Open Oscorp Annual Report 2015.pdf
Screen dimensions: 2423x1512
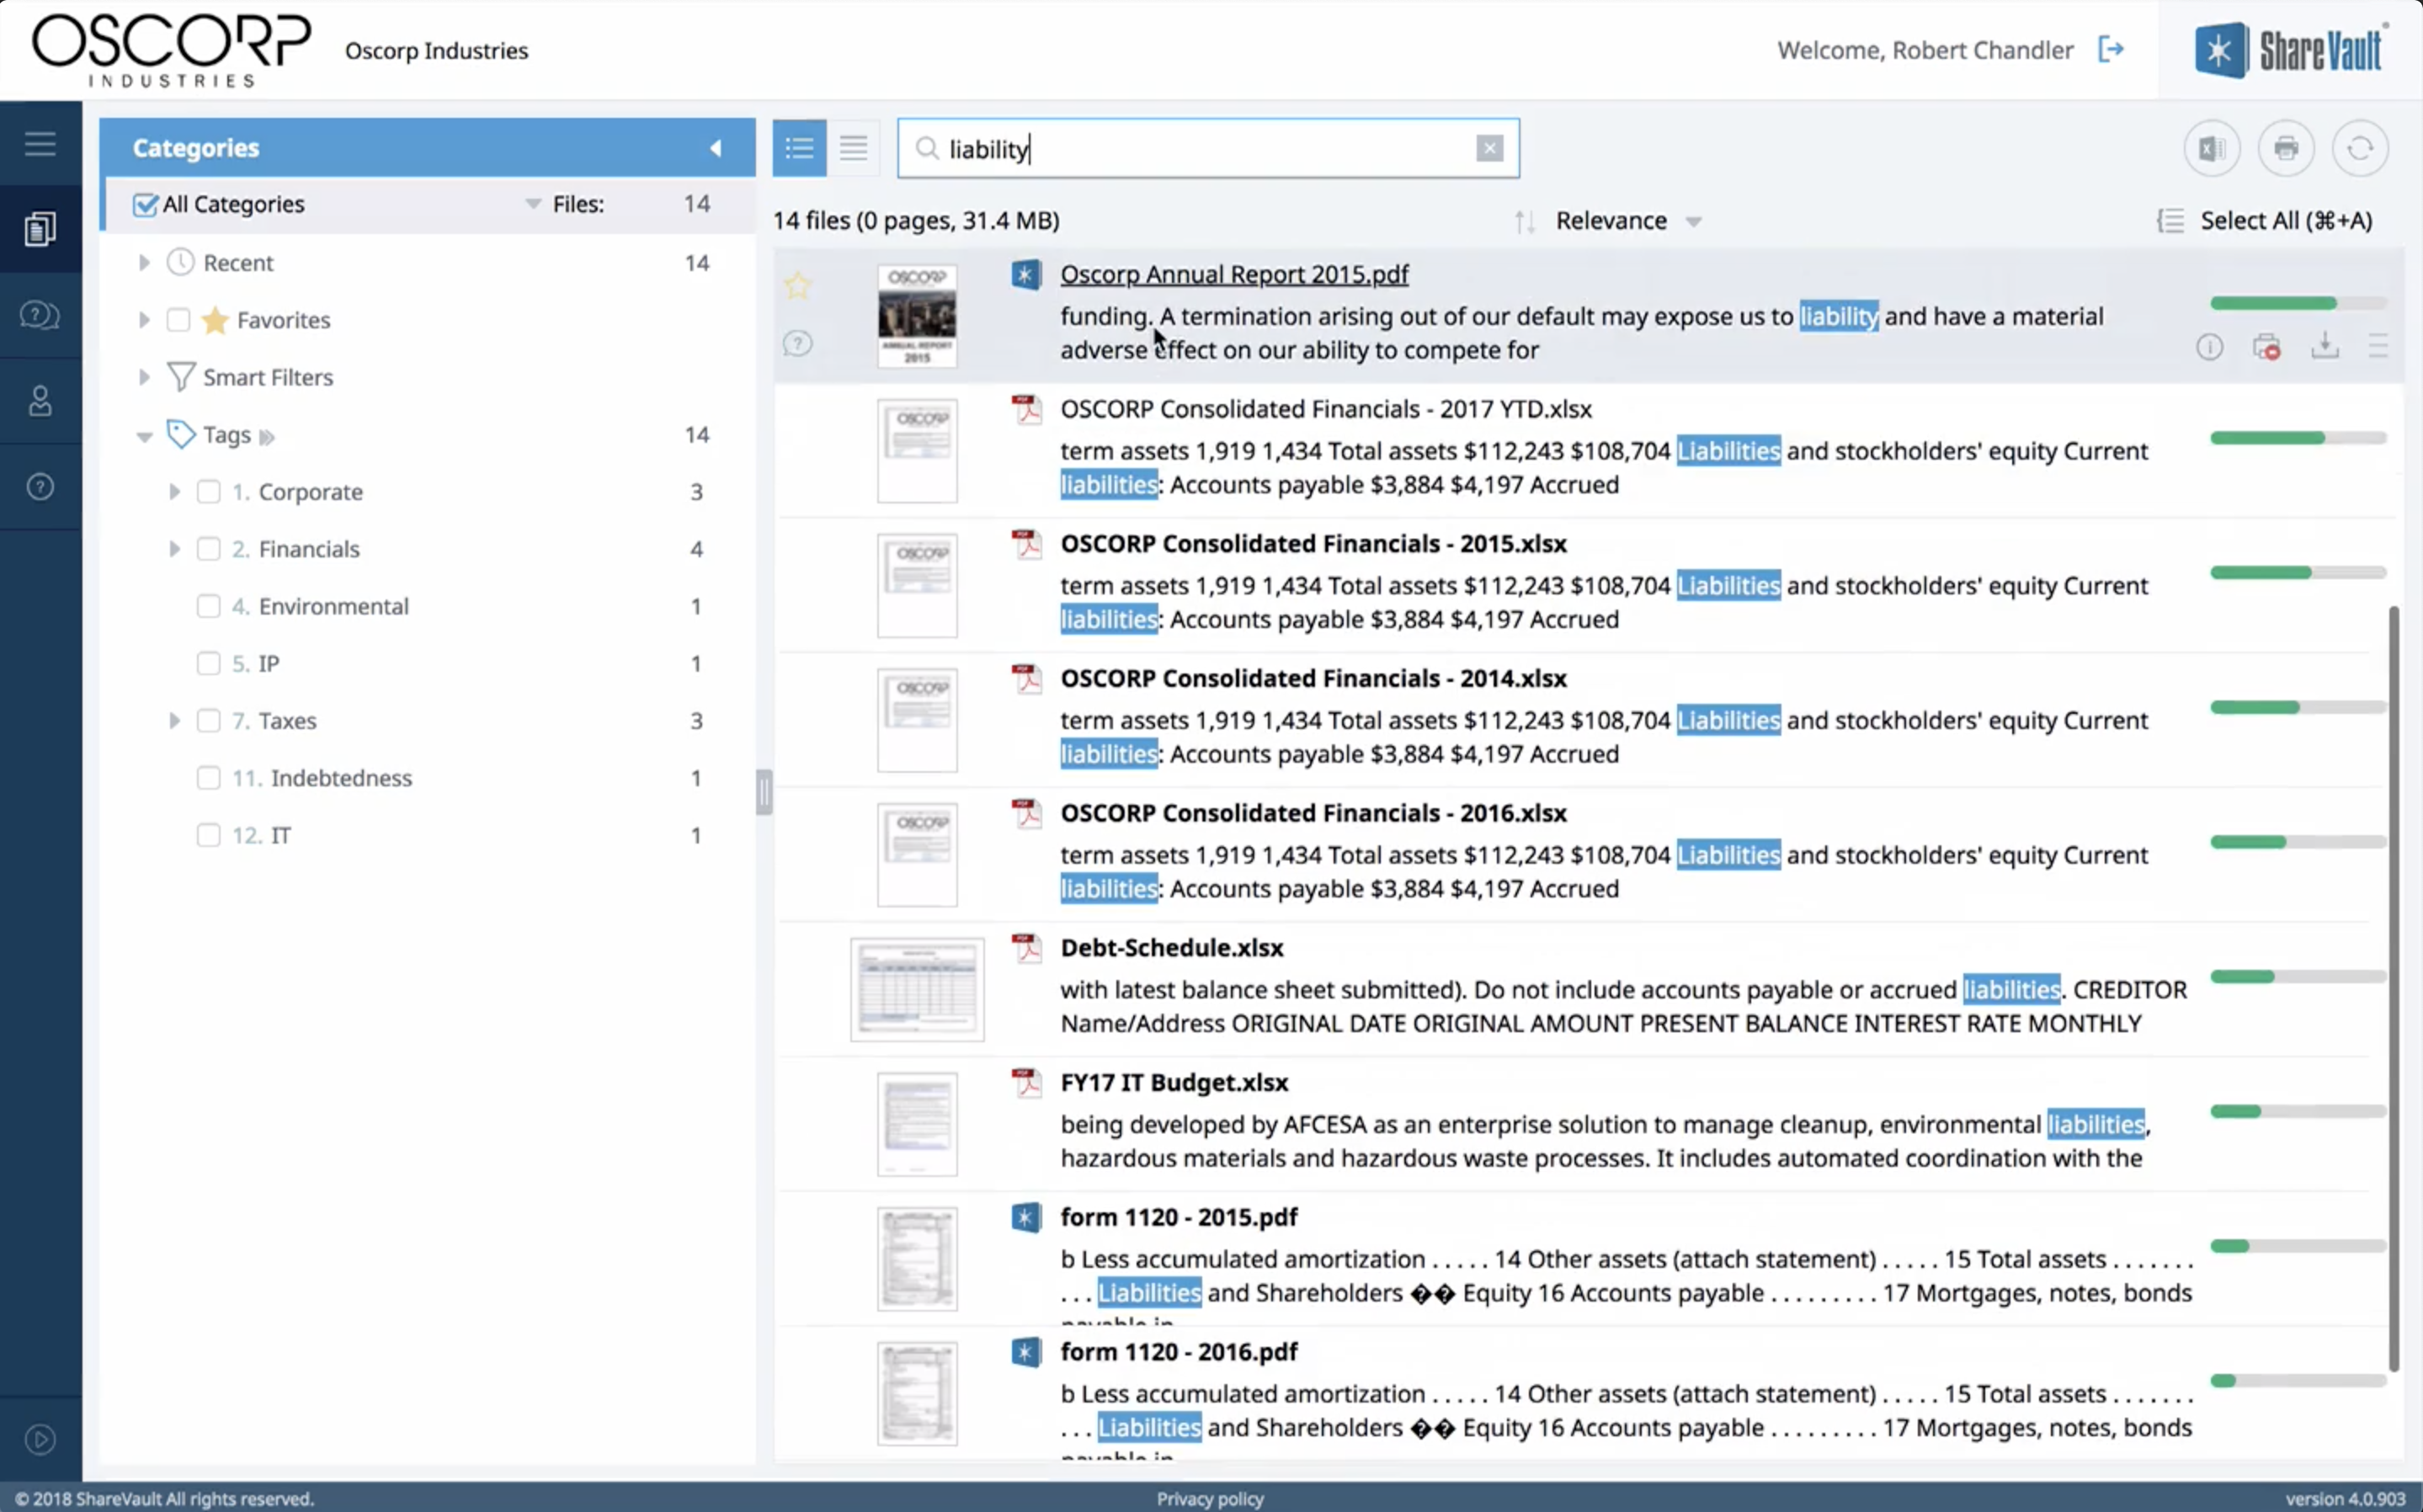pyautogui.click(x=1235, y=274)
